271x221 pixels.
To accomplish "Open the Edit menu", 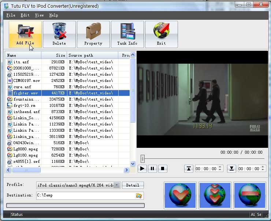I will point(25,15).
